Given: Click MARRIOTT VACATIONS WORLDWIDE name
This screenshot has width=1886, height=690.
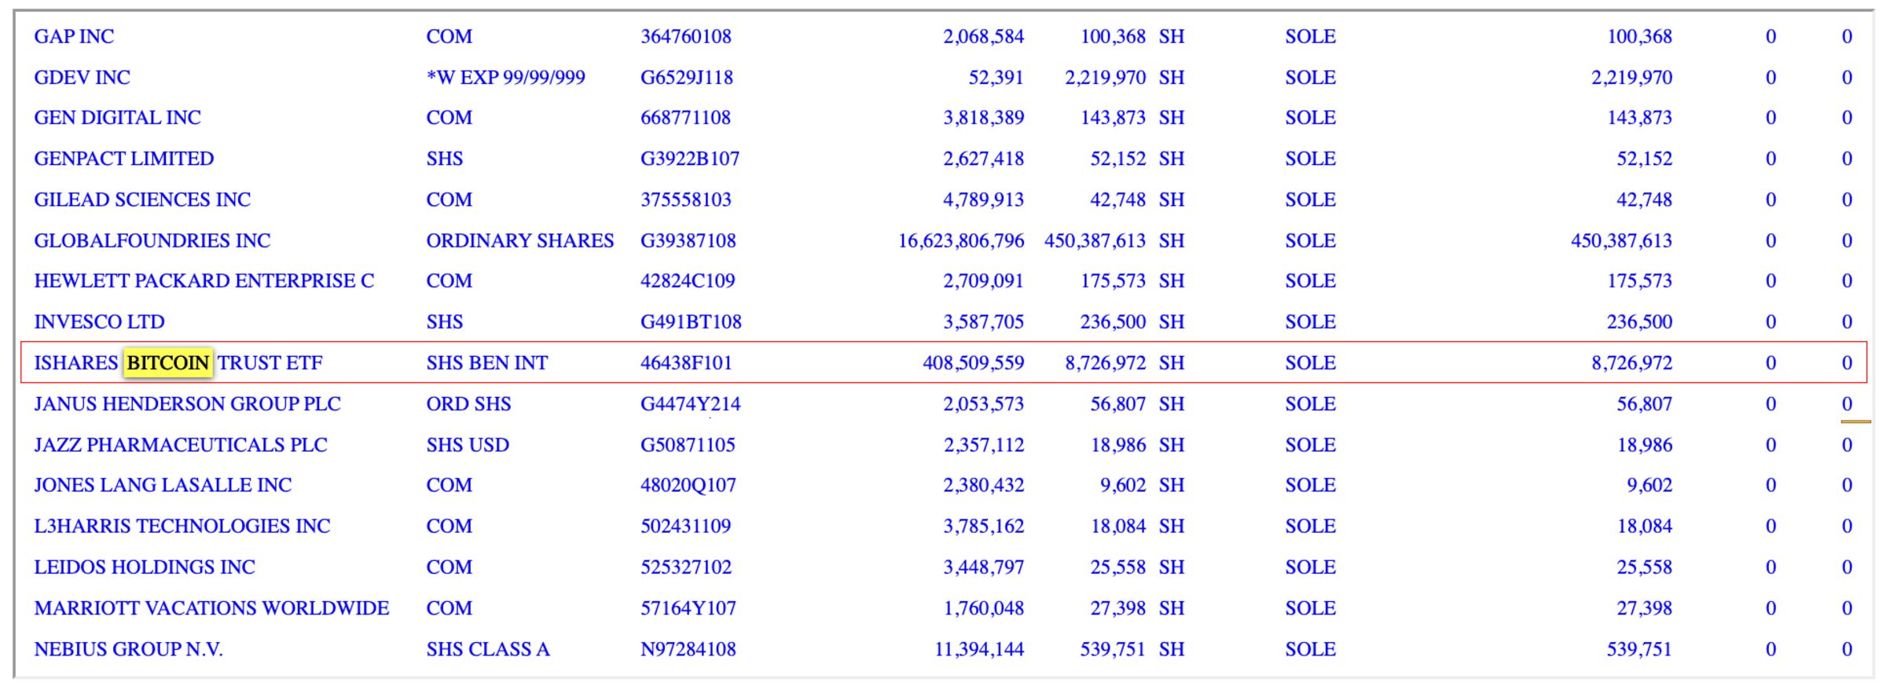Looking at the screenshot, I should tap(211, 608).
